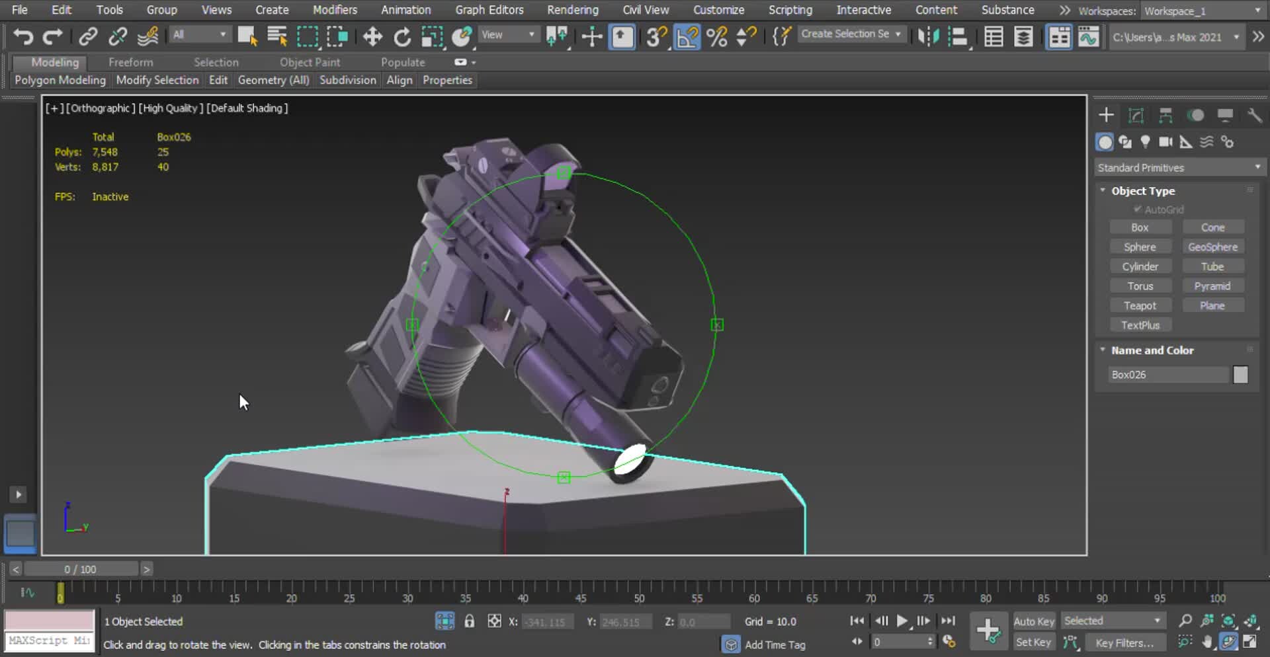Screen dimensions: 1270x657
Task: Switch to the Freeform ribbon tab
Action: [130, 61]
